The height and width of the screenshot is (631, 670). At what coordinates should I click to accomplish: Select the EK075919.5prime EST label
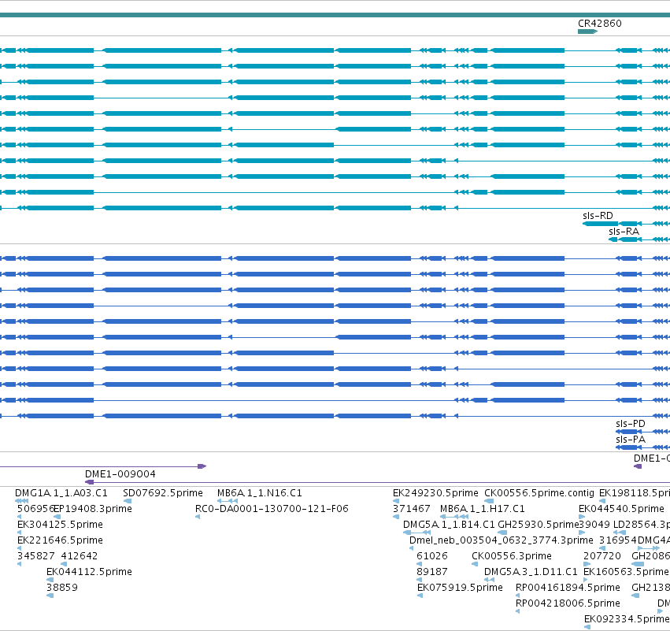click(x=460, y=588)
